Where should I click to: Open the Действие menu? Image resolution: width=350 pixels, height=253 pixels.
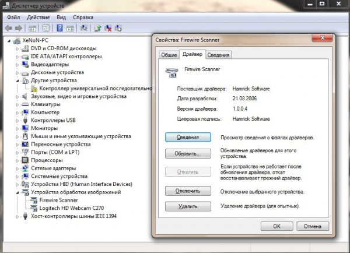[x=38, y=17]
